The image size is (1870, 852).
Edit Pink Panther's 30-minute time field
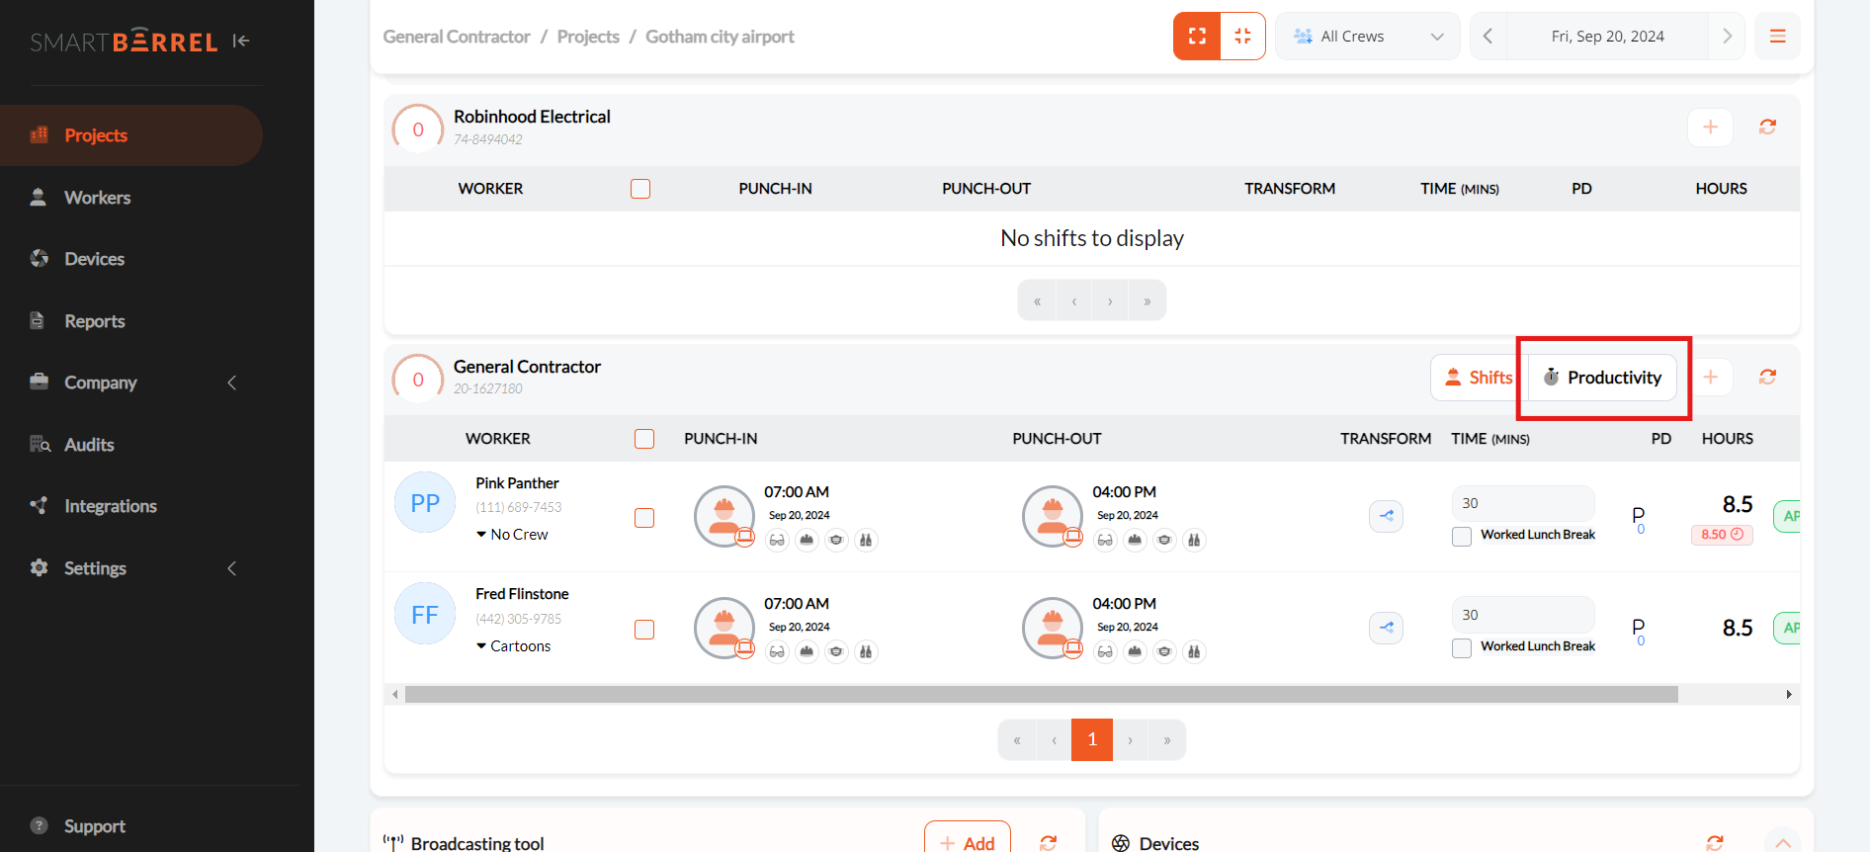(1523, 503)
